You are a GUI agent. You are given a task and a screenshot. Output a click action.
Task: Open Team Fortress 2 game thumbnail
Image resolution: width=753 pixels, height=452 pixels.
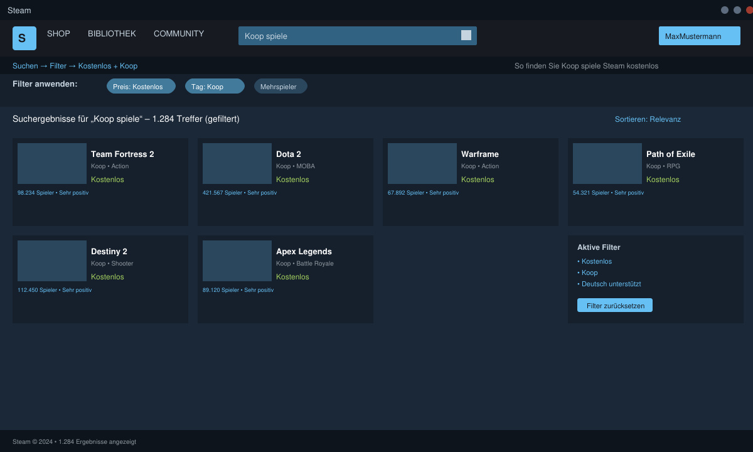pos(52,163)
